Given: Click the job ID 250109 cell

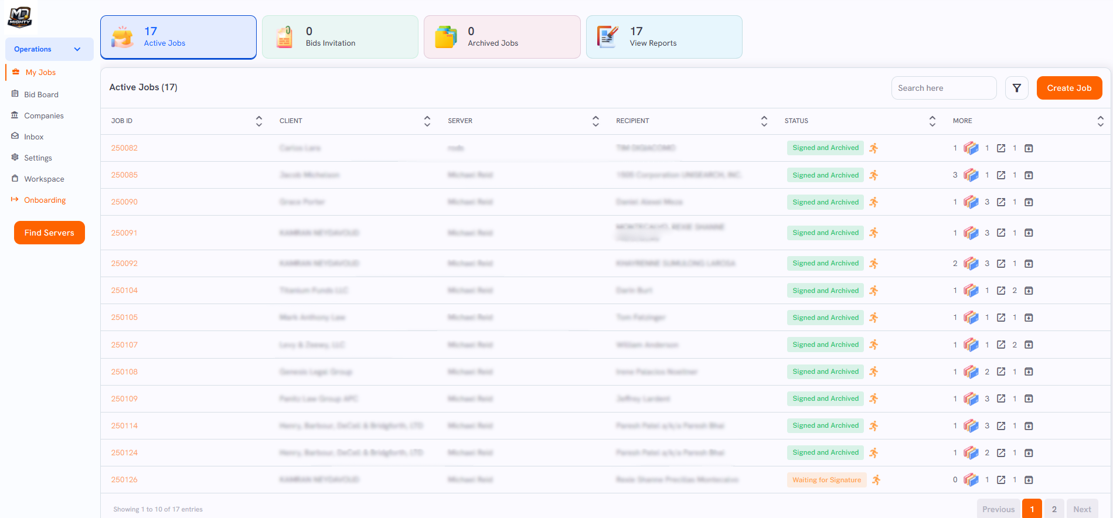Looking at the screenshot, I should (124, 399).
